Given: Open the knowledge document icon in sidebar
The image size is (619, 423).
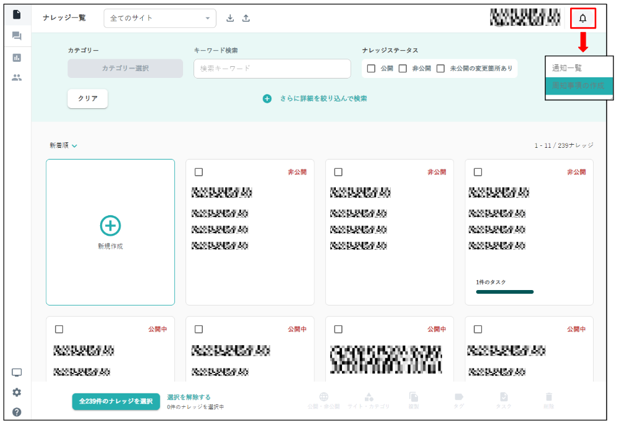Looking at the screenshot, I should tap(17, 14).
